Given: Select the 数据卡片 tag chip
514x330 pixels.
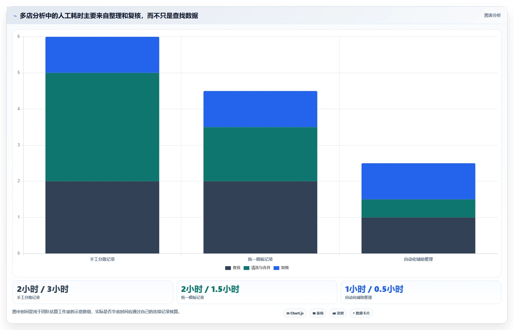Looking at the screenshot, I should 361,313.
